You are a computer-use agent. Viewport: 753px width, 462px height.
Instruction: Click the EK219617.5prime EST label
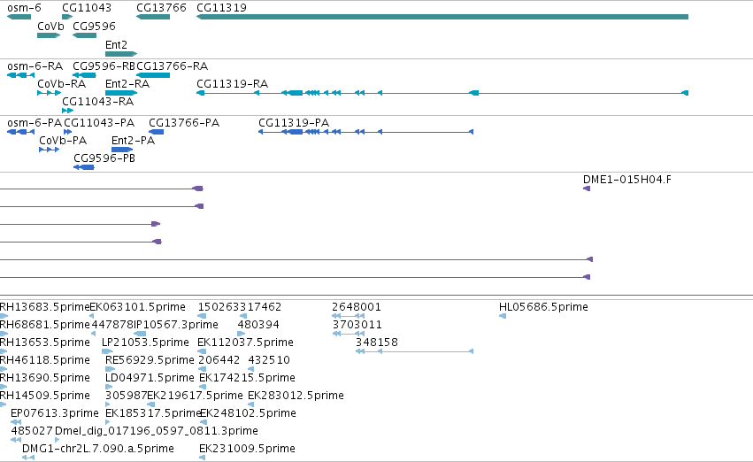[x=195, y=396]
